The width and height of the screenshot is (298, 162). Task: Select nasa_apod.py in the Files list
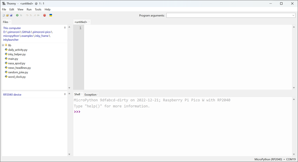(x=16, y=63)
